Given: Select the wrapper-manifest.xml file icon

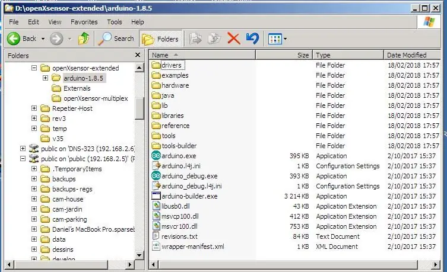Looking at the screenshot, I should pos(156,247).
